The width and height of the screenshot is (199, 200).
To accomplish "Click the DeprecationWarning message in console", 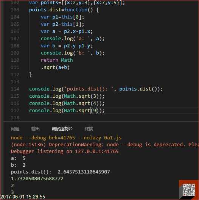I will [105, 145].
